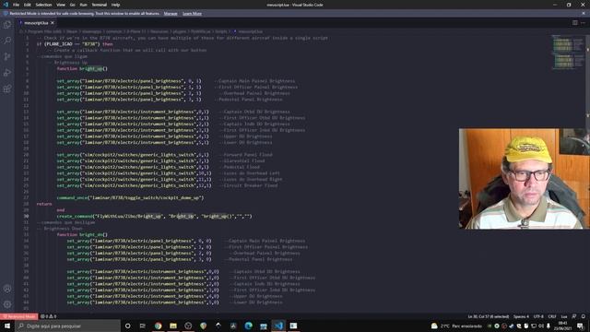This screenshot has height=332, width=590.
Task: Click the split editor icon
Action: pyautogui.click(x=575, y=22)
